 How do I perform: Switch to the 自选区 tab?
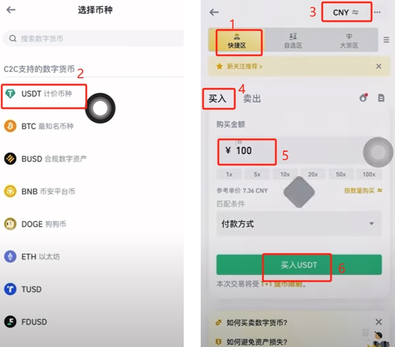293,41
